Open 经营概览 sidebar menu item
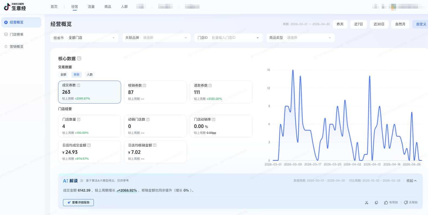This screenshot has height=215, width=428. pos(21,22)
